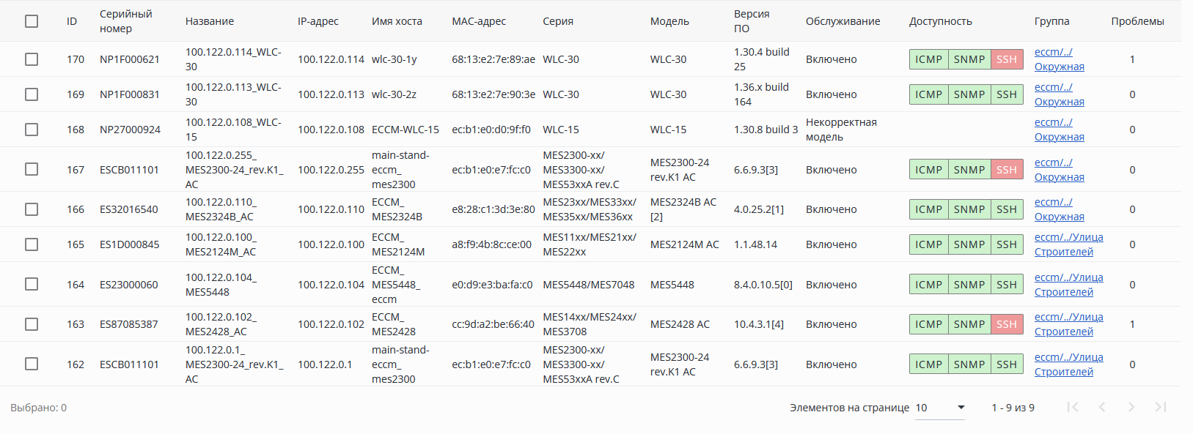Click the ICMP badge for device 162
The height and width of the screenshot is (434, 1193).
[928, 364]
